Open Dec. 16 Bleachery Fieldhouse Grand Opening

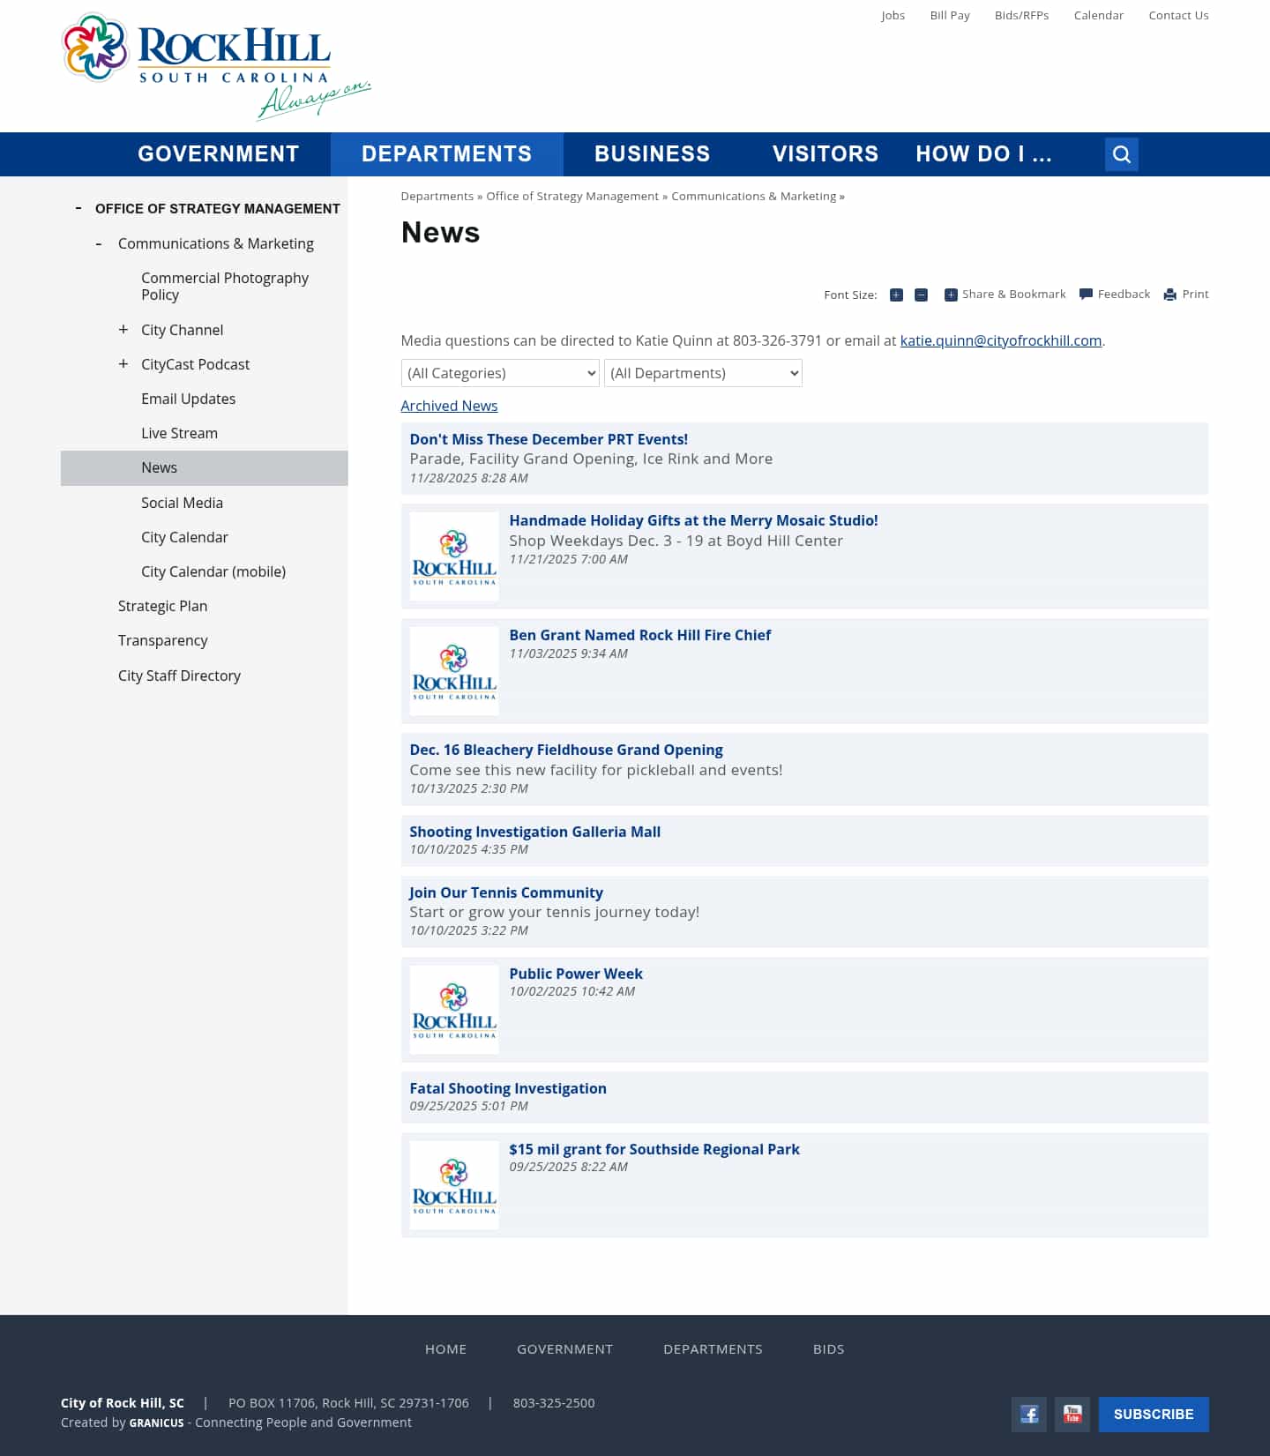pos(566,750)
